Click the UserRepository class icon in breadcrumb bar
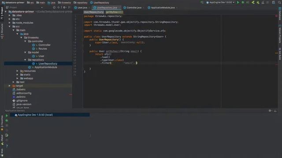 92,3
